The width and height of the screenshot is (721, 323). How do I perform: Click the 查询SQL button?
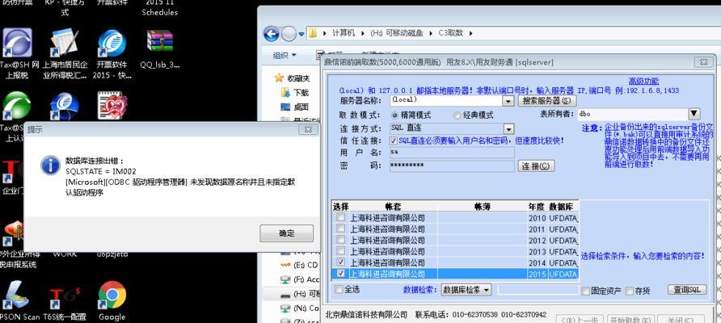[x=687, y=289]
